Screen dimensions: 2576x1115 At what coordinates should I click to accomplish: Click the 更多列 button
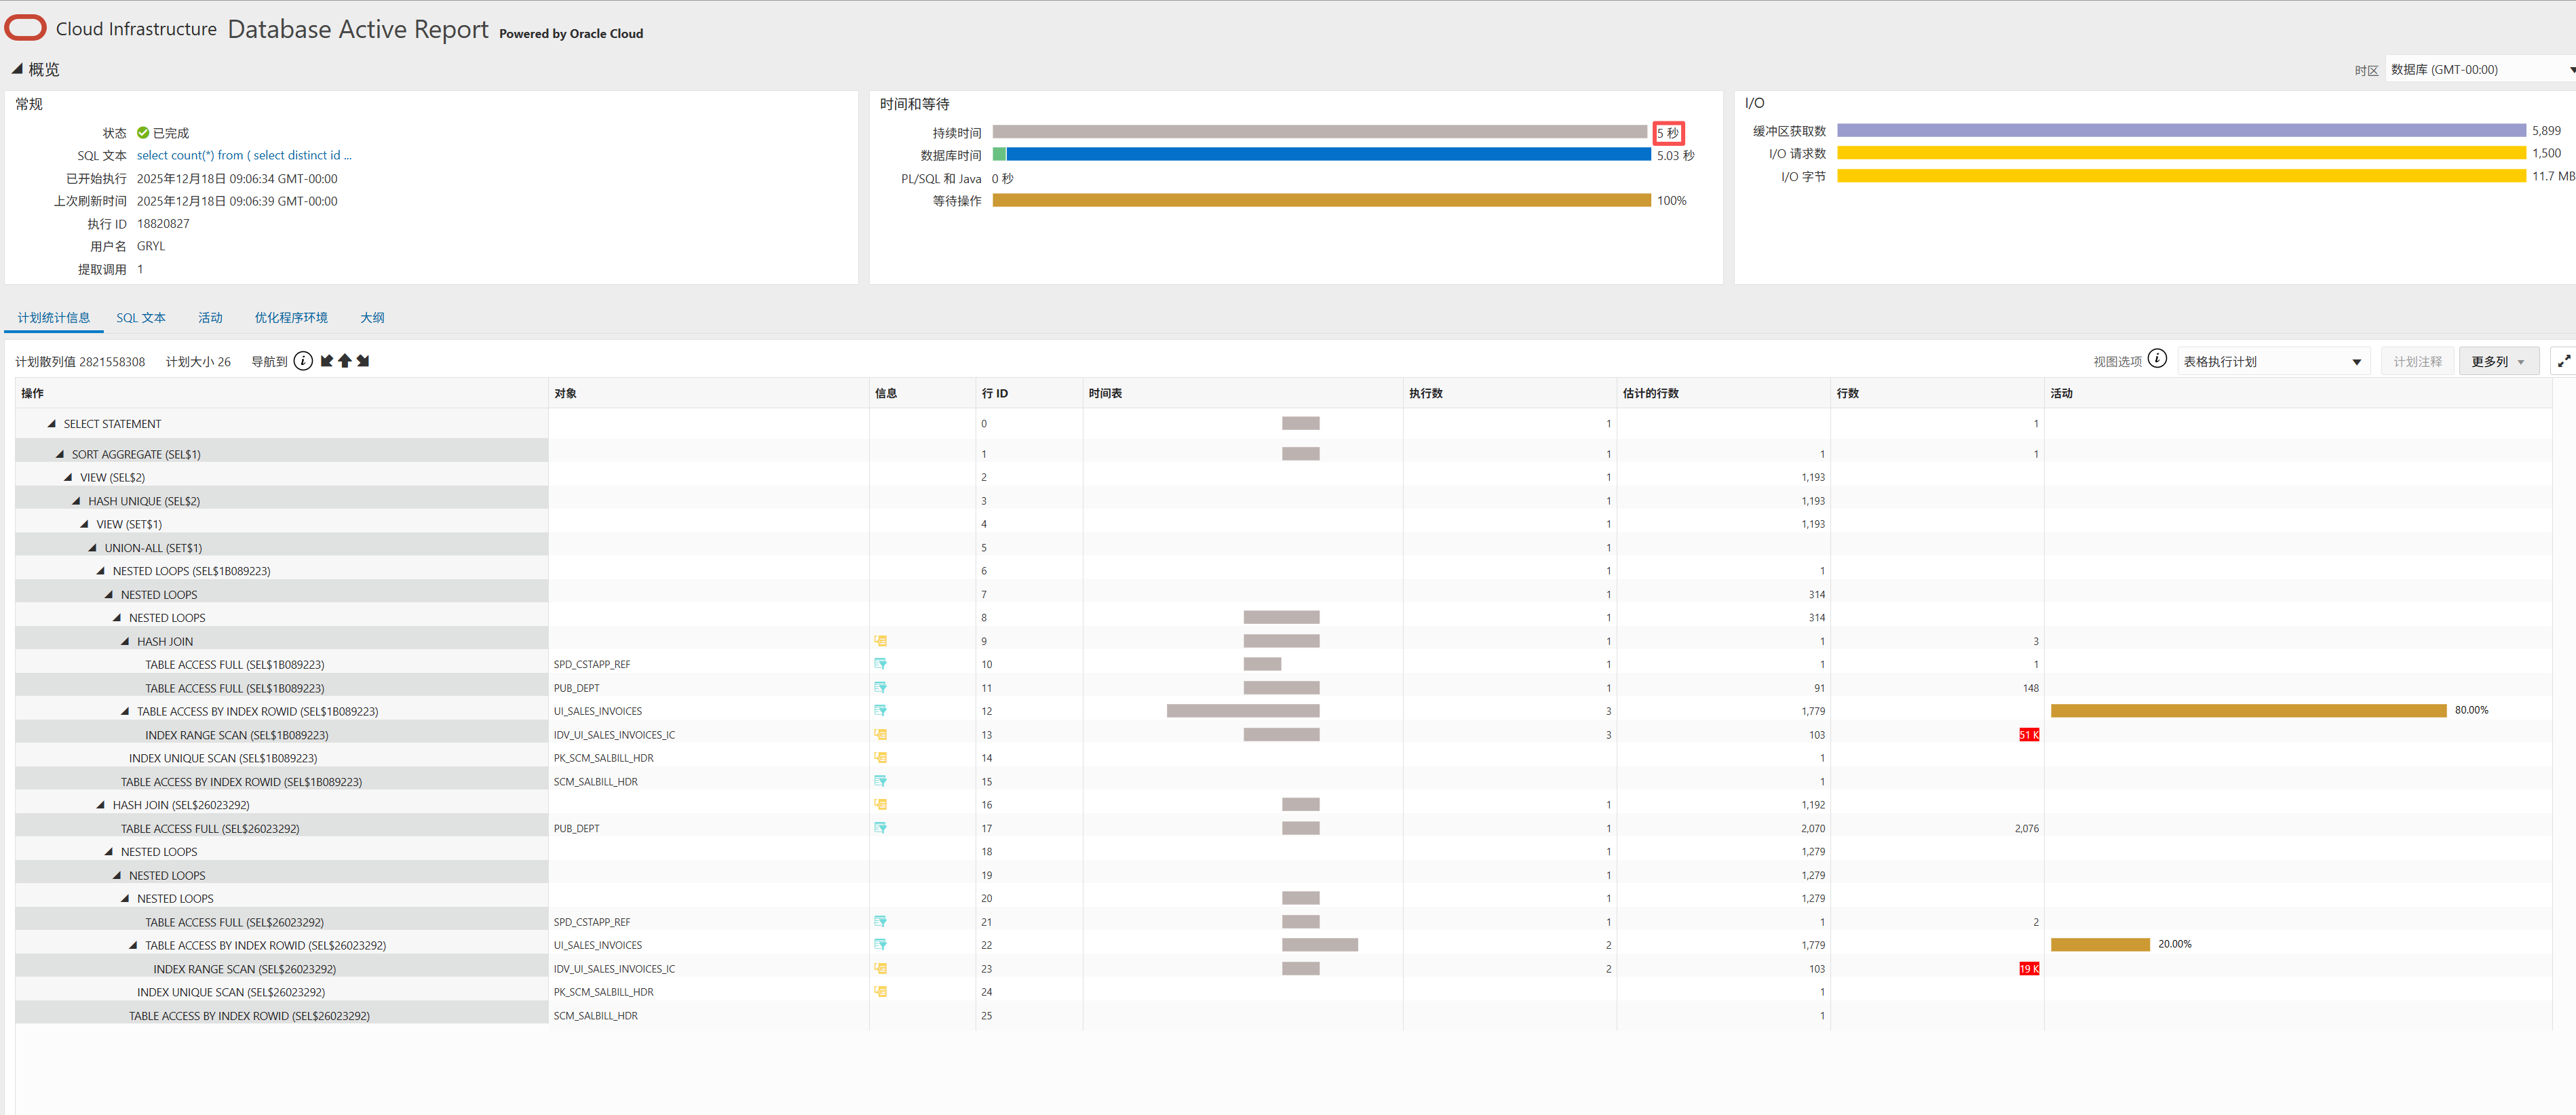2491,361
